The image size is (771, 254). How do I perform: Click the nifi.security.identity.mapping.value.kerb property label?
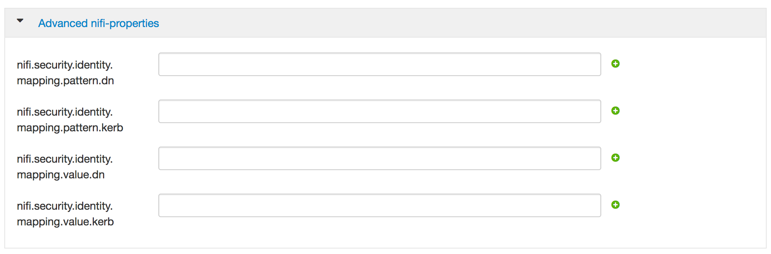click(x=65, y=206)
